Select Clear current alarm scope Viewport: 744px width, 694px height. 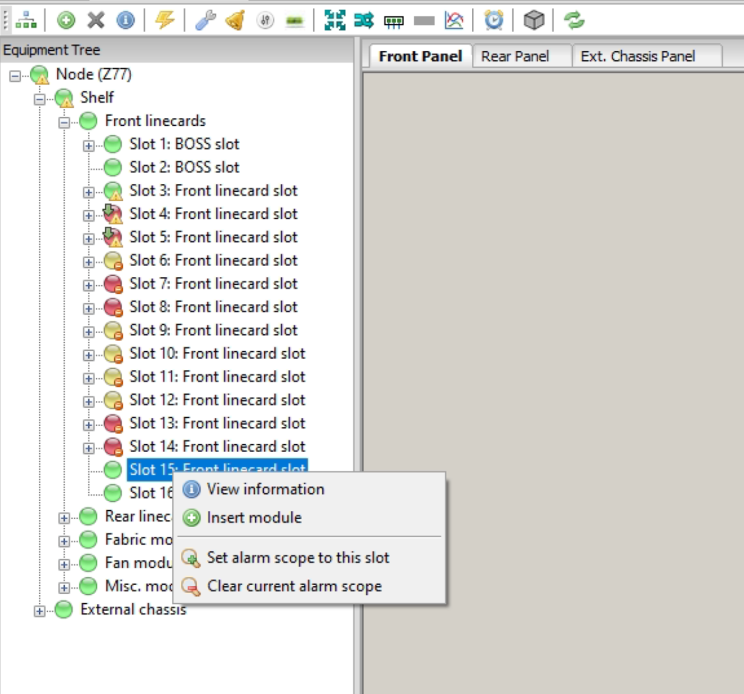(309, 586)
